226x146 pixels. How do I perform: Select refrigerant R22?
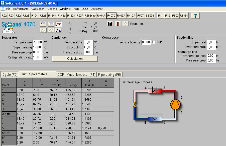(x=4, y=16)
